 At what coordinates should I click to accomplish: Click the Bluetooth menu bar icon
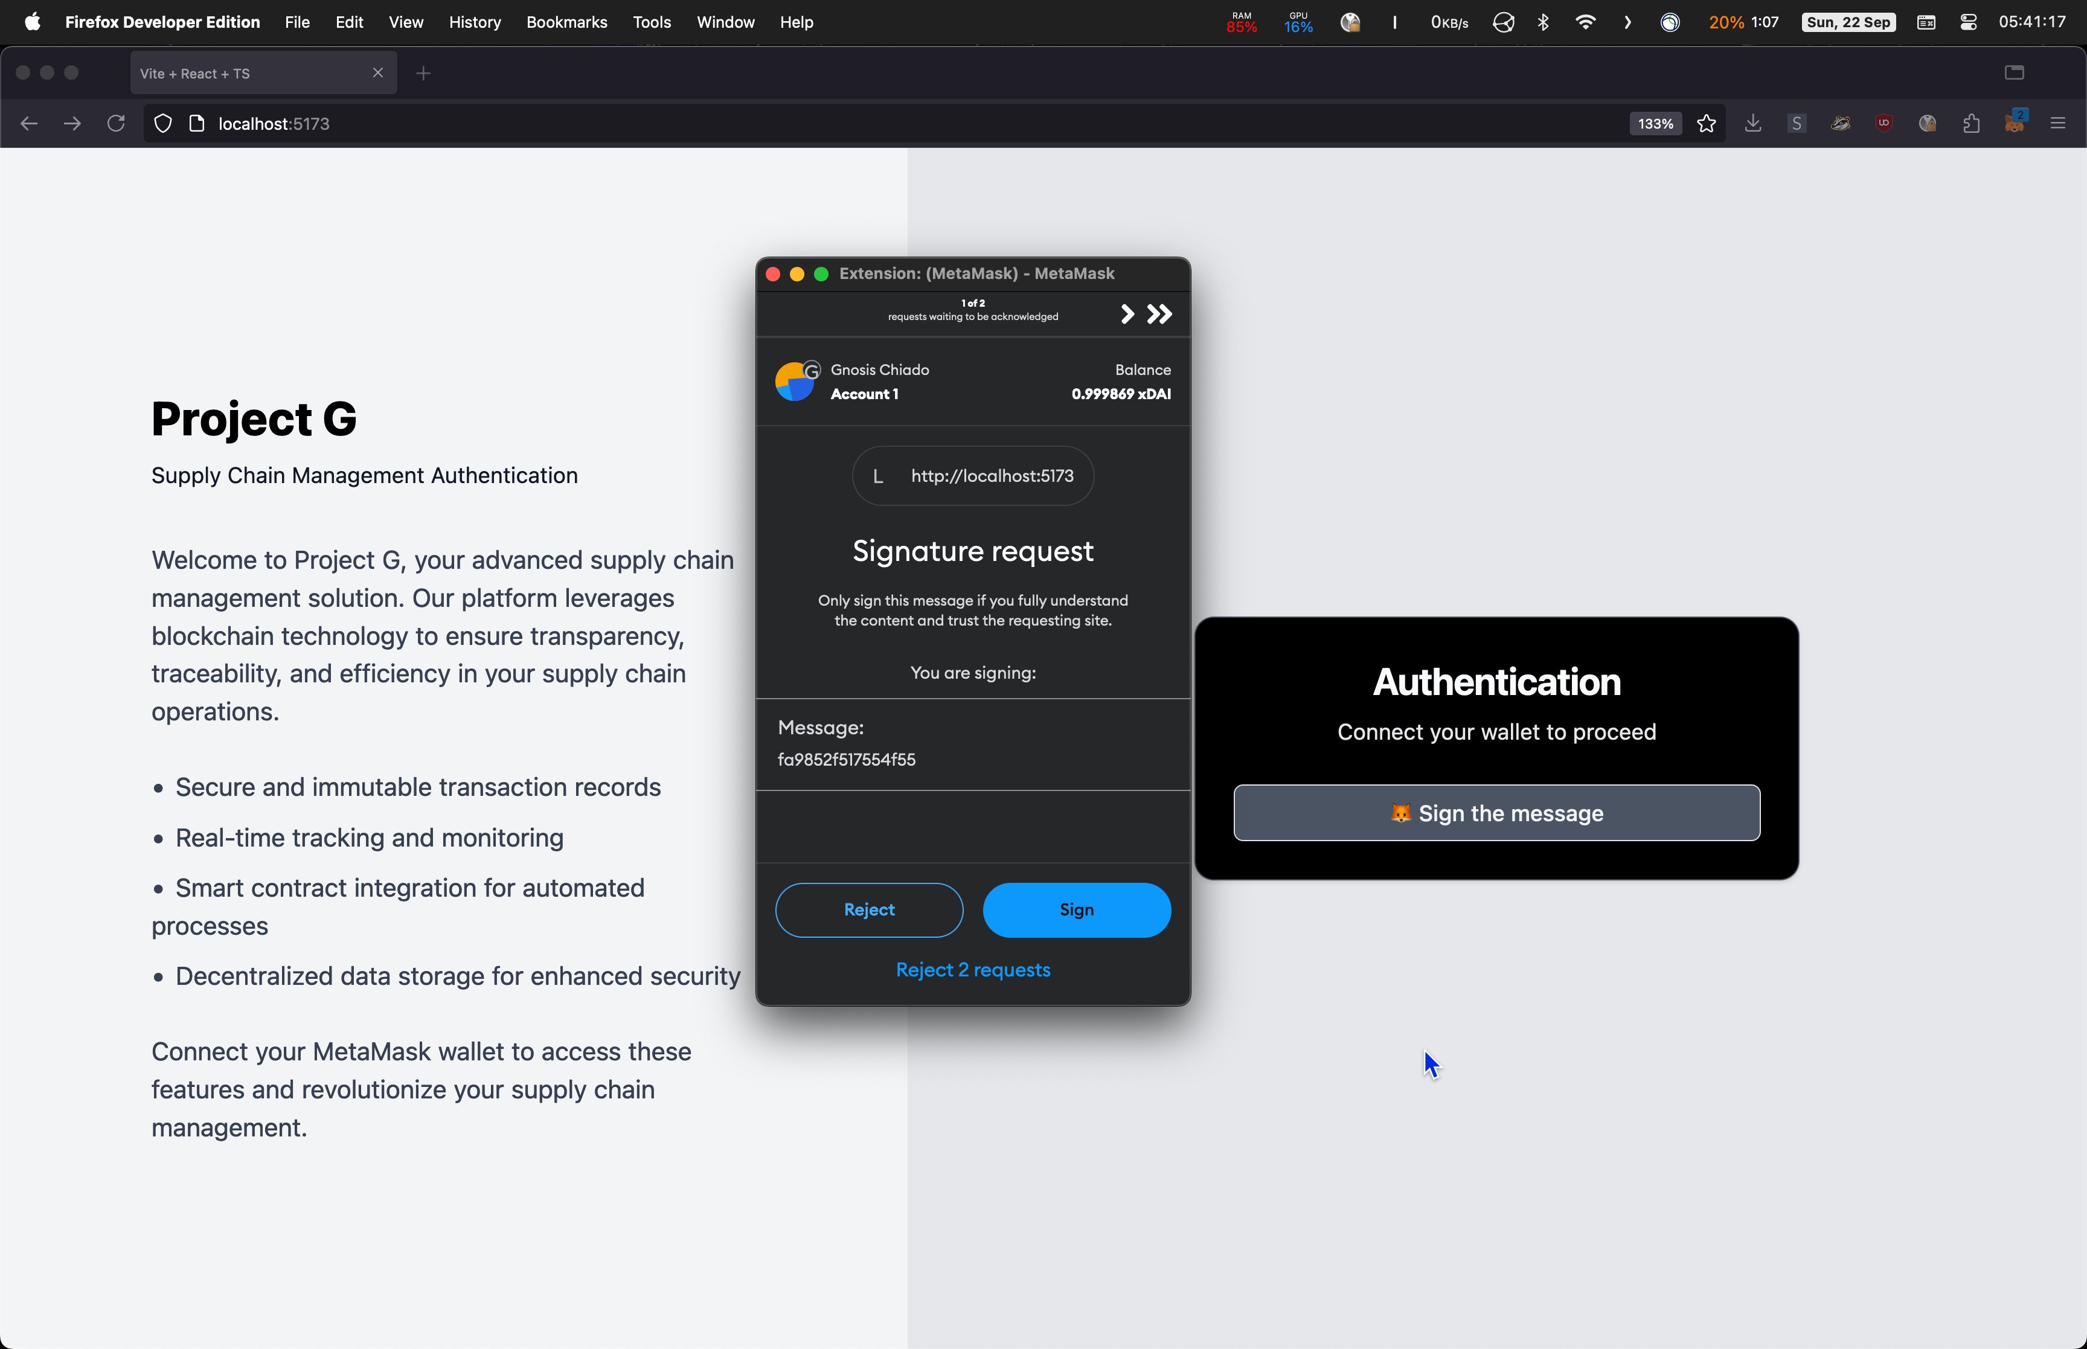(1543, 22)
